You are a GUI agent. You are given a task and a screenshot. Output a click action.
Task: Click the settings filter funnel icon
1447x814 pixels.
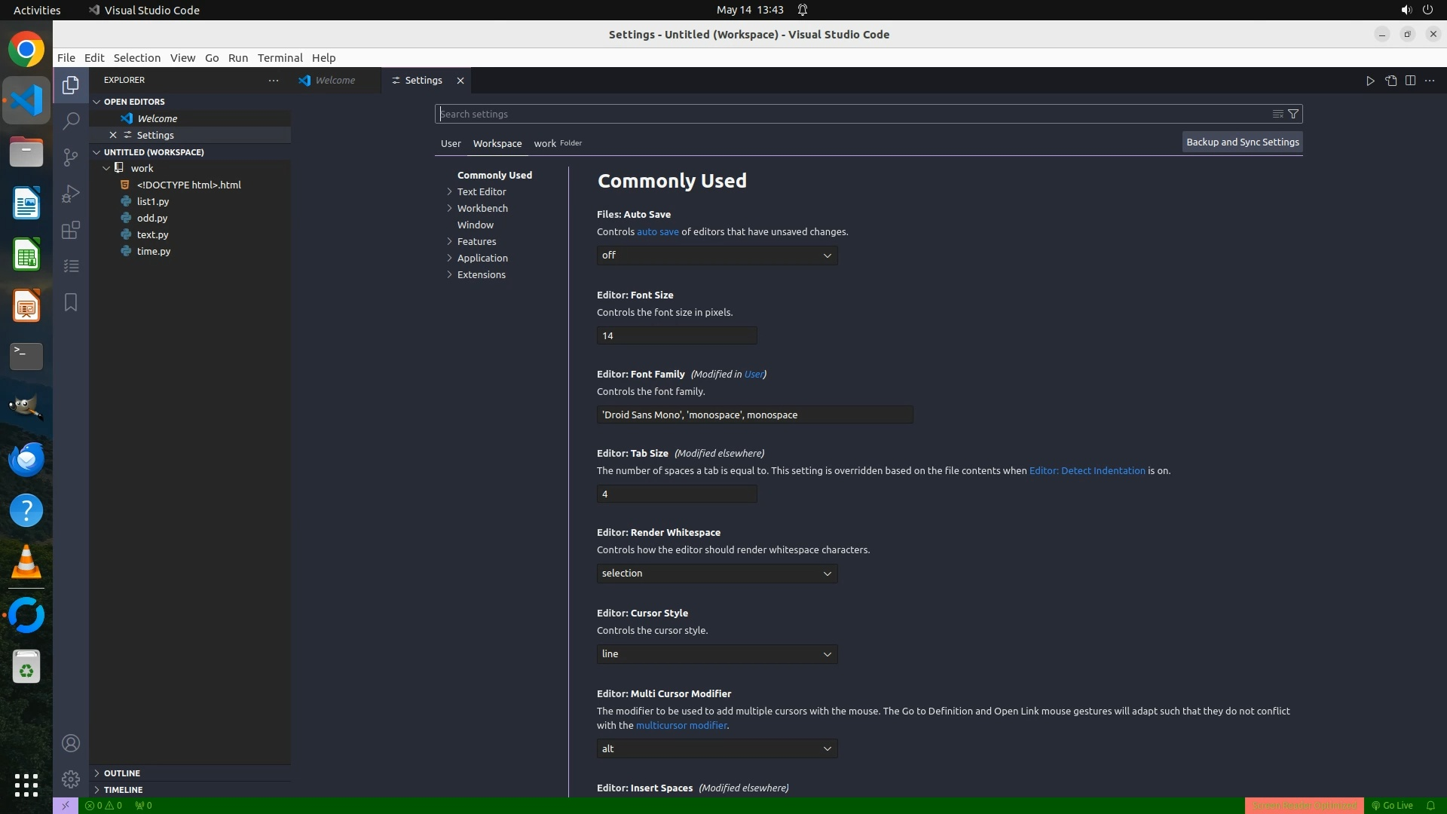tap(1293, 114)
